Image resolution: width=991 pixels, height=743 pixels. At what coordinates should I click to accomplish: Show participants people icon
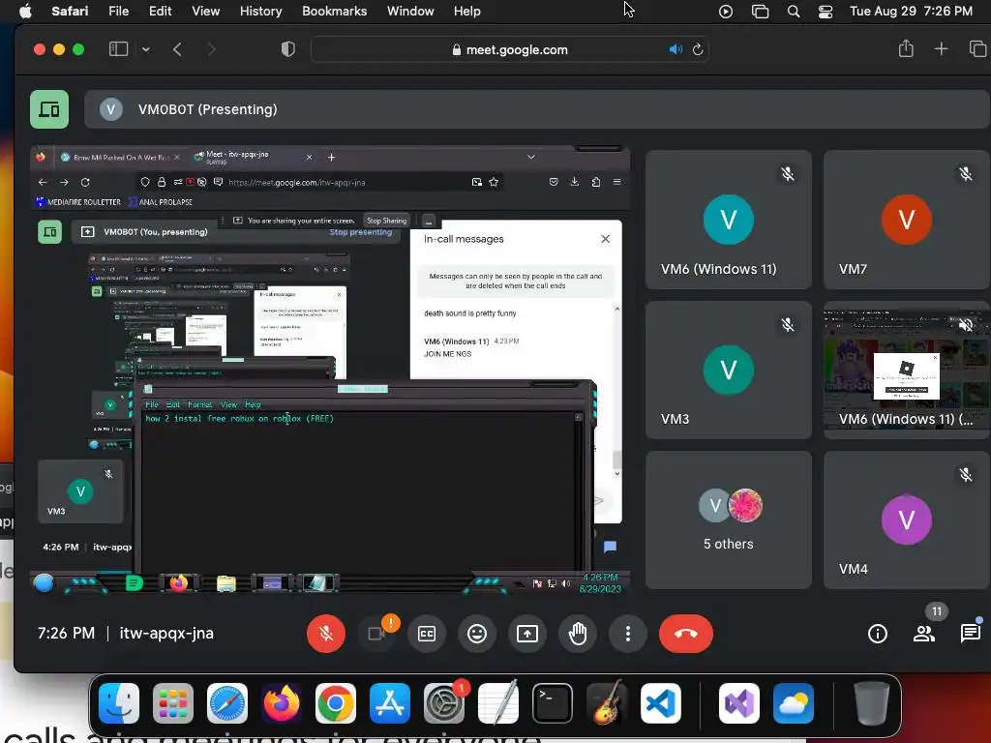coord(924,633)
